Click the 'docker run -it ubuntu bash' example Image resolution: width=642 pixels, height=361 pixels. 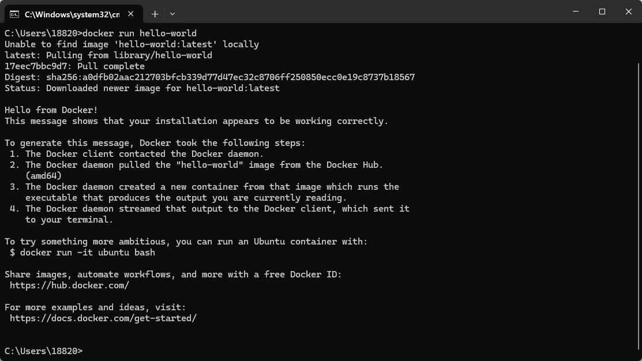[87, 253]
